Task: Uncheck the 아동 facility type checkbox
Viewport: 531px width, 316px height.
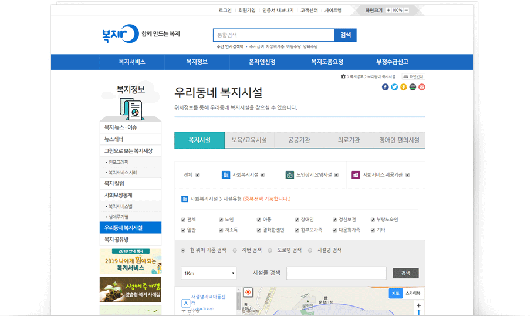Action: point(259,220)
